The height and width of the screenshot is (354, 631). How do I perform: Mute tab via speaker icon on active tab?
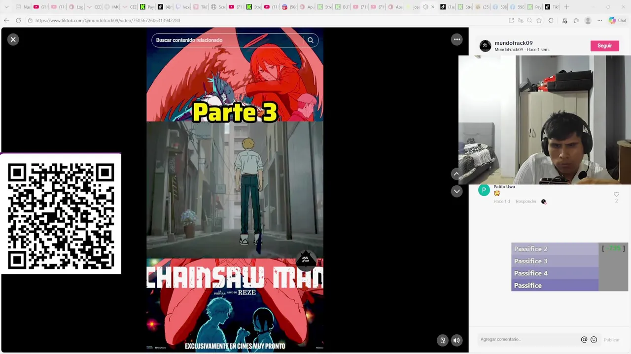(425, 7)
